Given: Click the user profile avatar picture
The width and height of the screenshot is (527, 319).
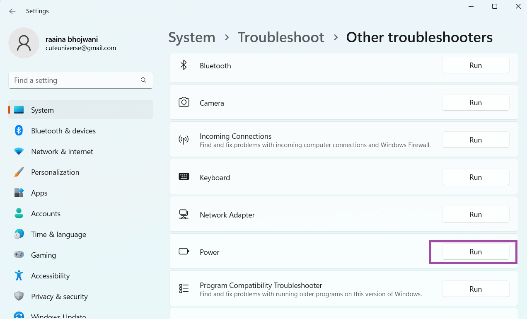Looking at the screenshot, I should [24, 43].
